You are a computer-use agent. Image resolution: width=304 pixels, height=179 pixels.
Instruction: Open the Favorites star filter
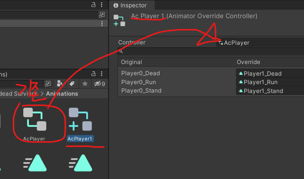(85, 84)
